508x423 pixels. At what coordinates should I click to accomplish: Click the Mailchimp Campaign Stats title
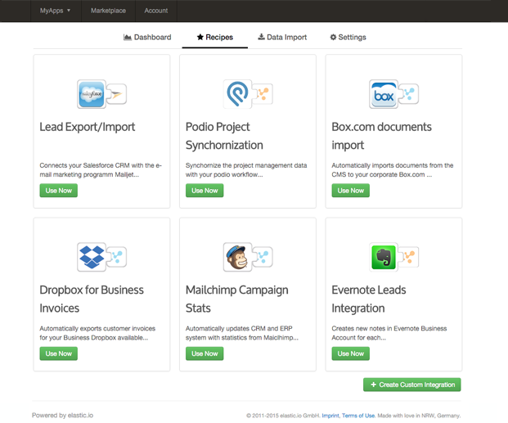point(237,299)
